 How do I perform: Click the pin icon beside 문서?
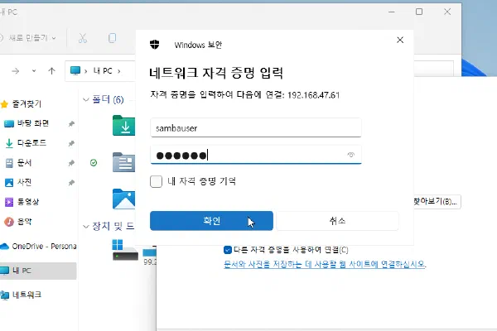[x=71, y=163]
